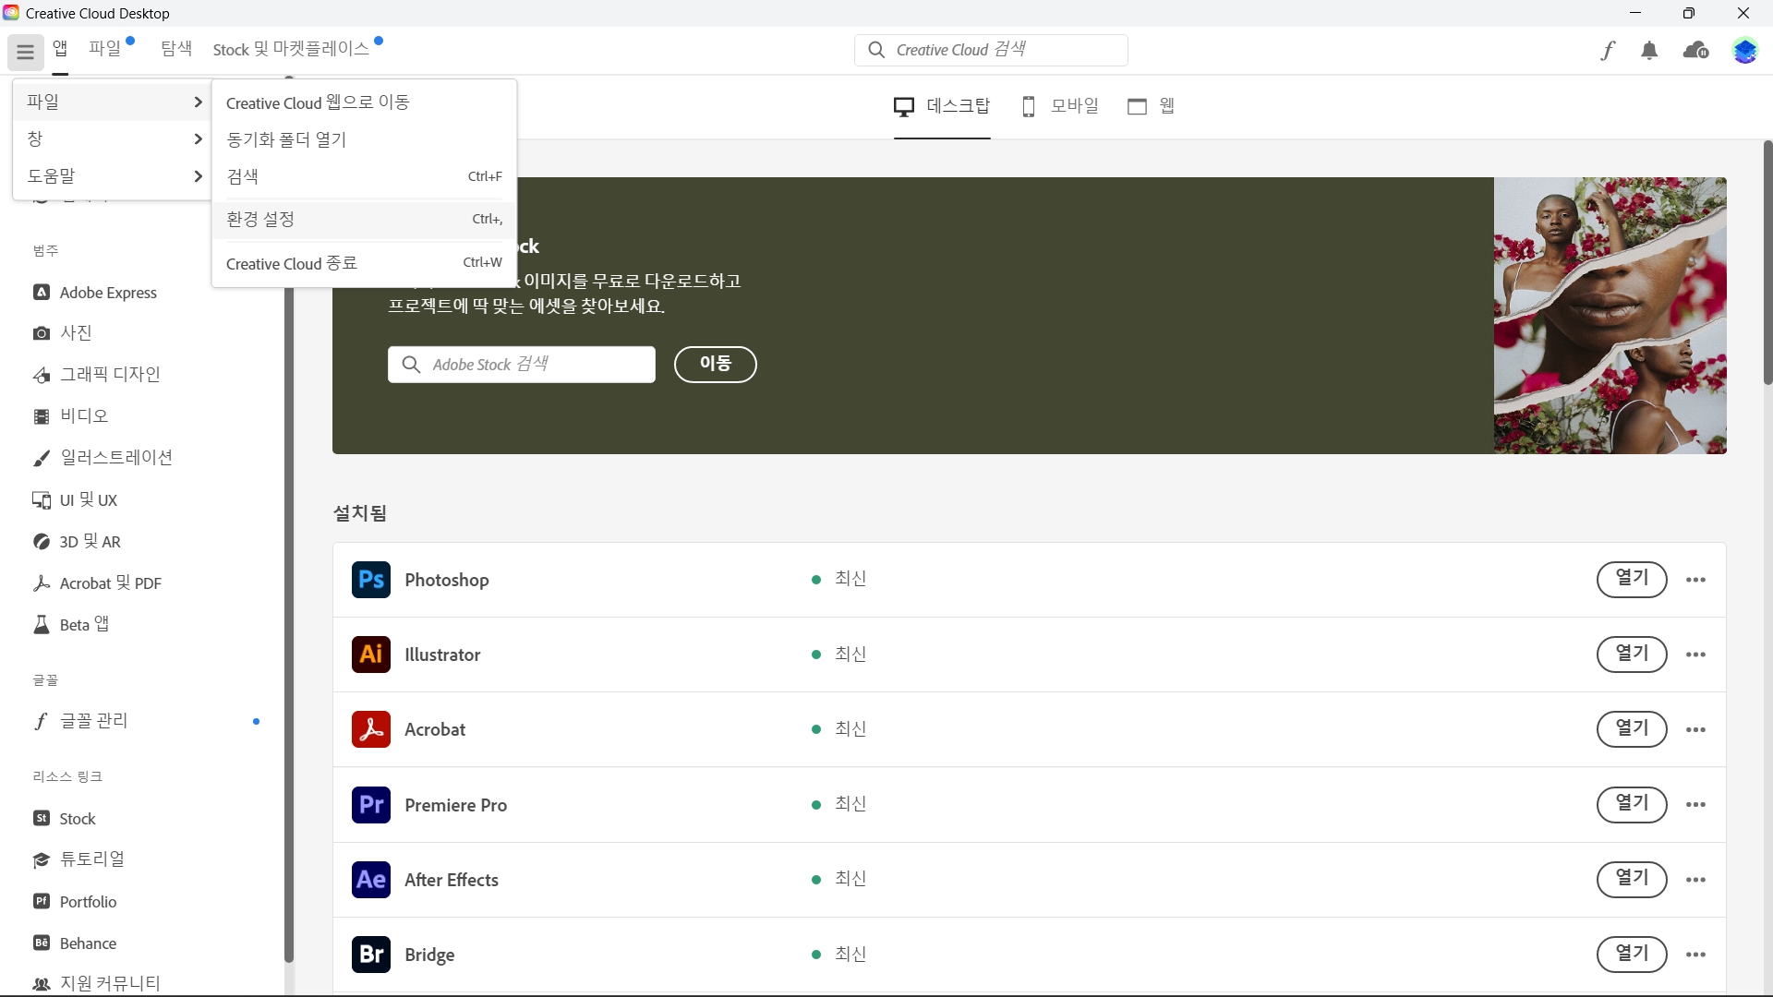
Task: Click the main content vertical scrollbar
Action: click(x=1767, y=263)
